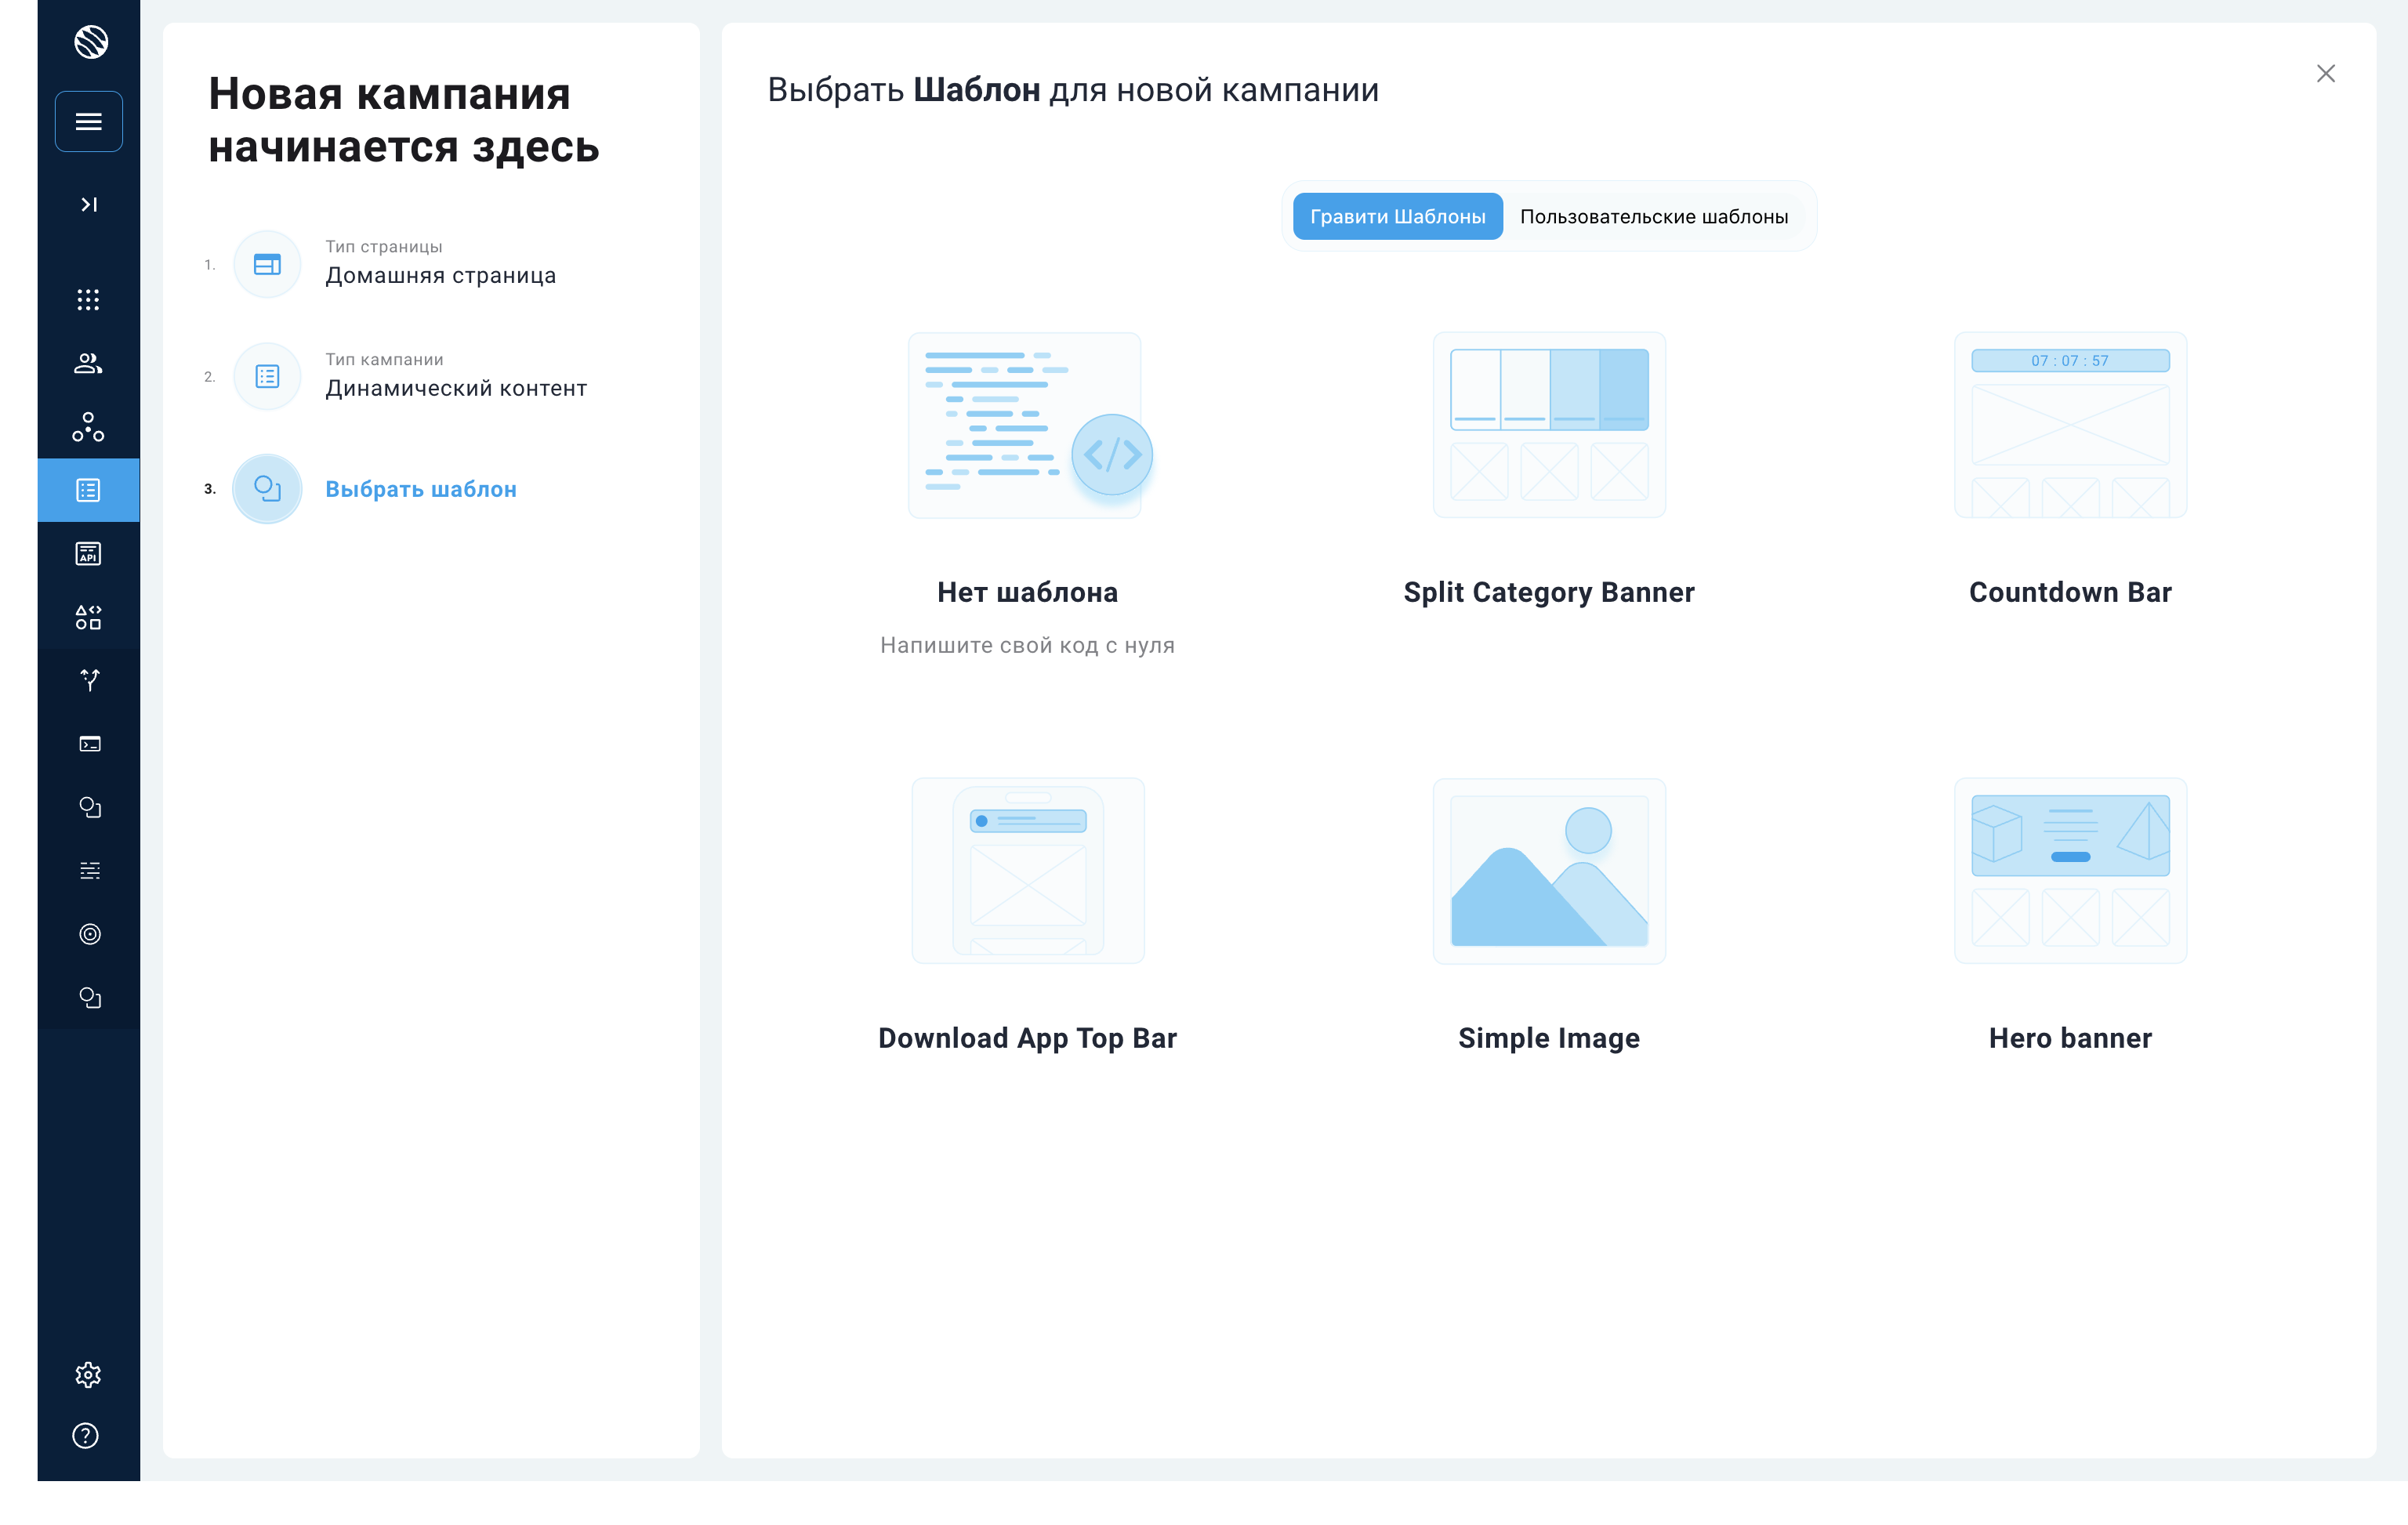Image resolution: width=2408 pixels, height=1525 pixels.
Task: Select the Download App Top Bar template
Action: point(1027,871)
